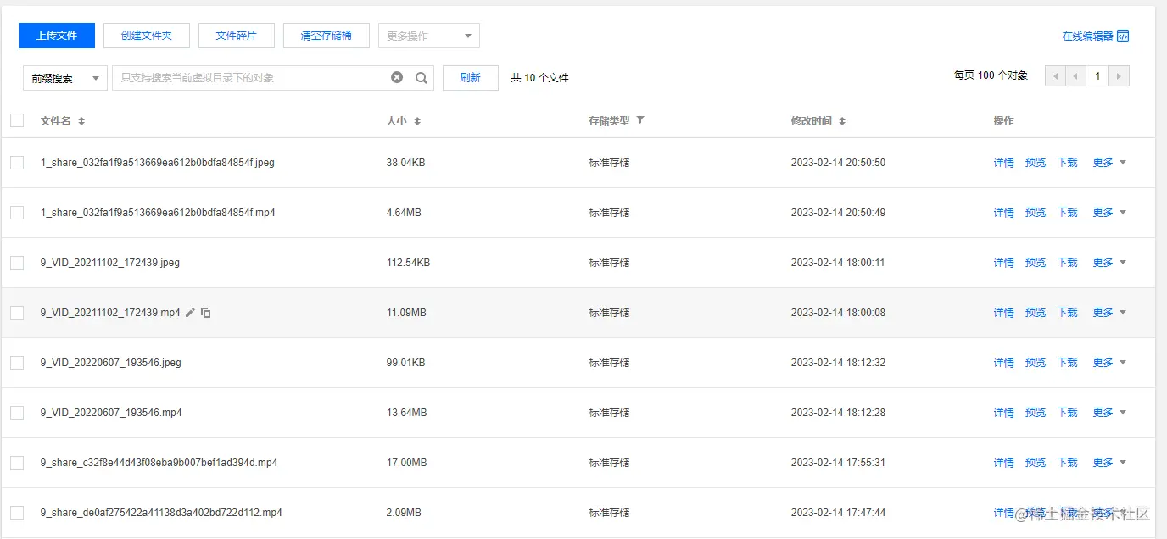Select the 9_share_de0af275422a41138d3a402bd722d112.mp4 checkbox
Screen dimensions: 1167x539
(17, 513)
